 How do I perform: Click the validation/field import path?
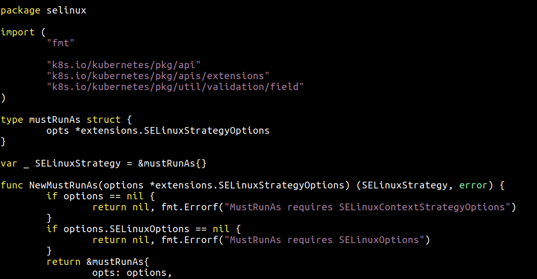[x=175, y=87]
